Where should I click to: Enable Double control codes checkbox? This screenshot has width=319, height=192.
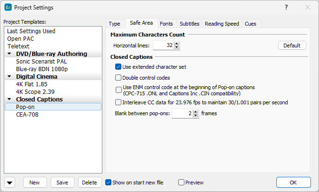[x=118, y=77]
